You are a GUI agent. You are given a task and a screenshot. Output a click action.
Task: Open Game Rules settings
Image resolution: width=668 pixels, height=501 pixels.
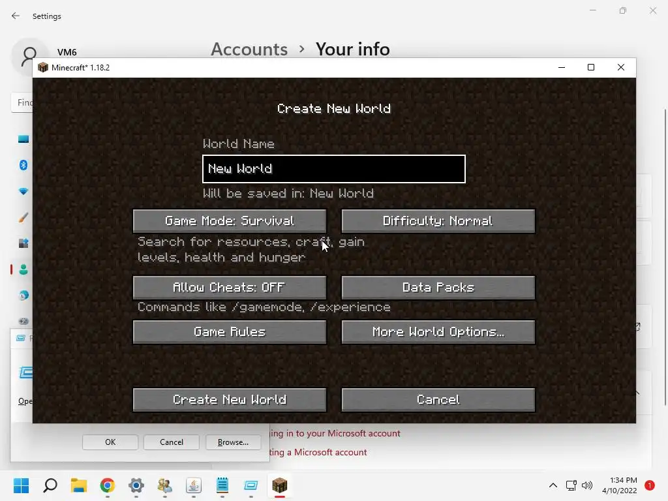[230, 331]
